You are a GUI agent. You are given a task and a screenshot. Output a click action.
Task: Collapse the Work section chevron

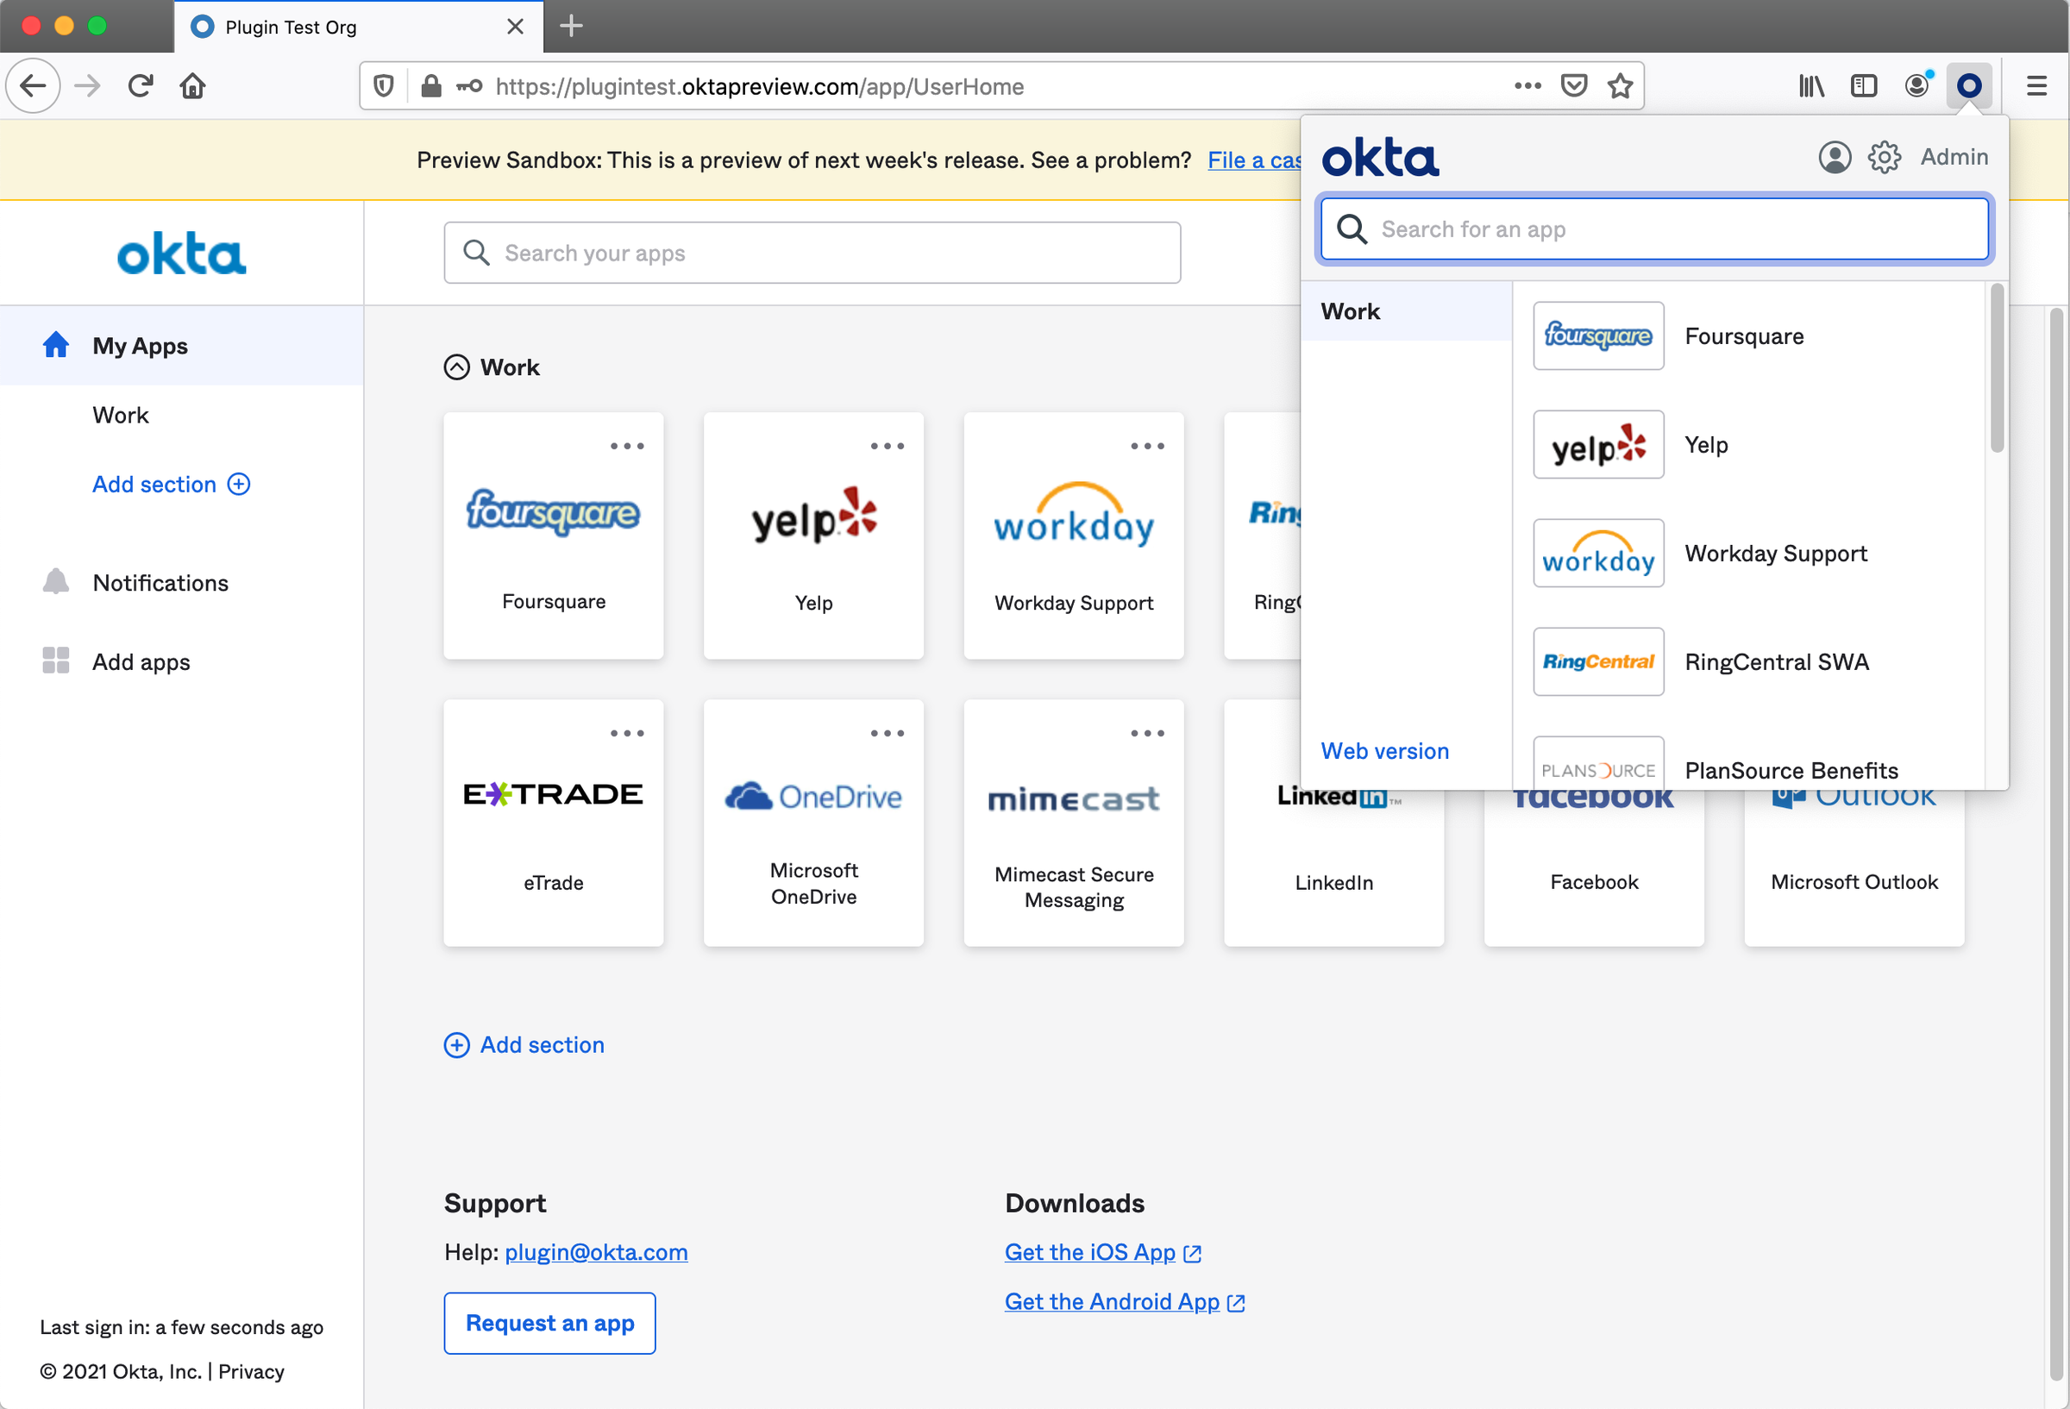coord(456,367)
